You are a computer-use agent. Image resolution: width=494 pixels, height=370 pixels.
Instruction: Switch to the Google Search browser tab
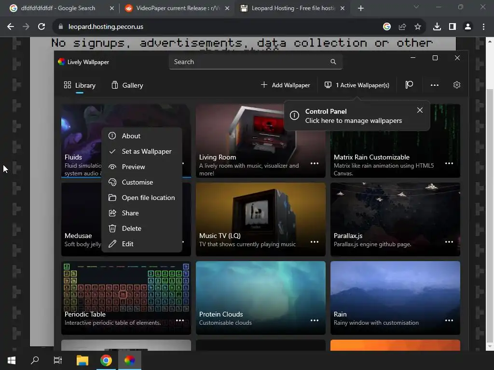(58, 8)
